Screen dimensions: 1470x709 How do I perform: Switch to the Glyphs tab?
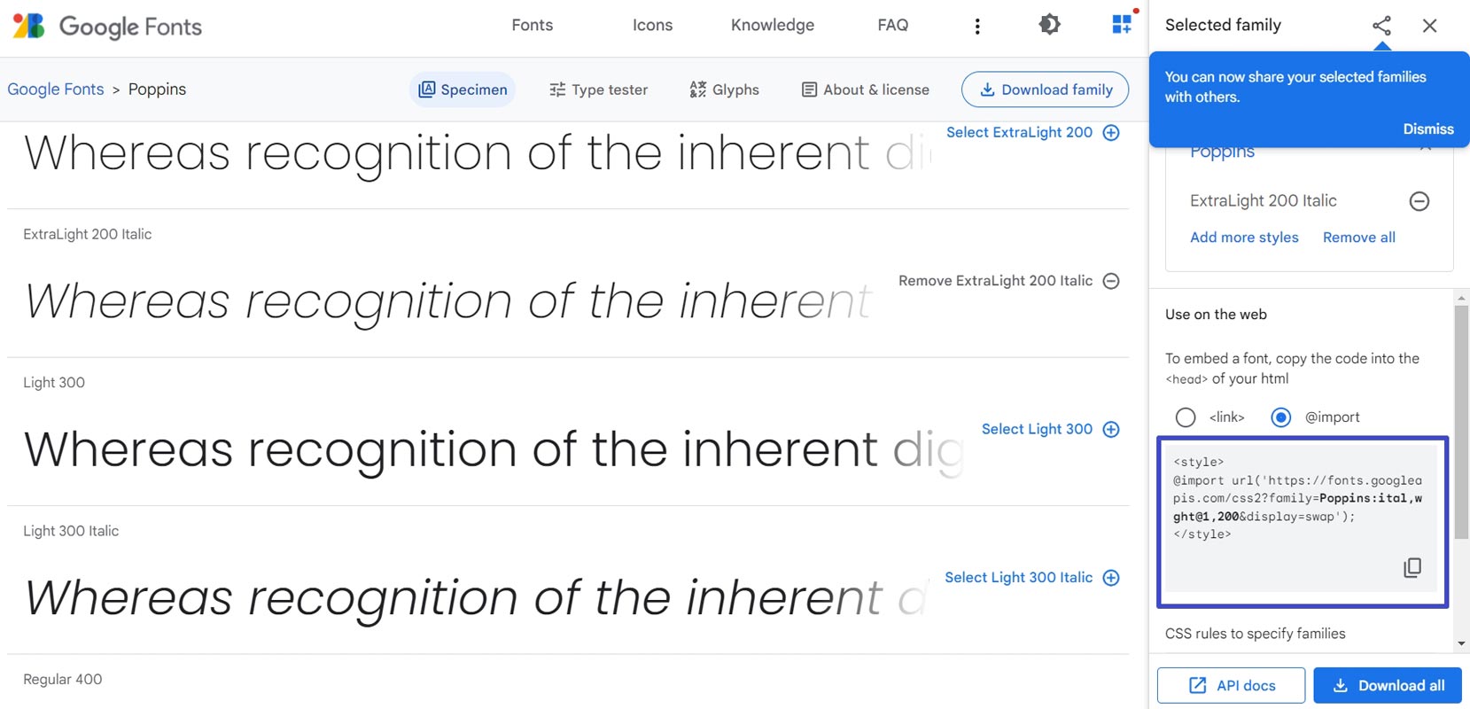pyautogui.click(x=724, y=90)
